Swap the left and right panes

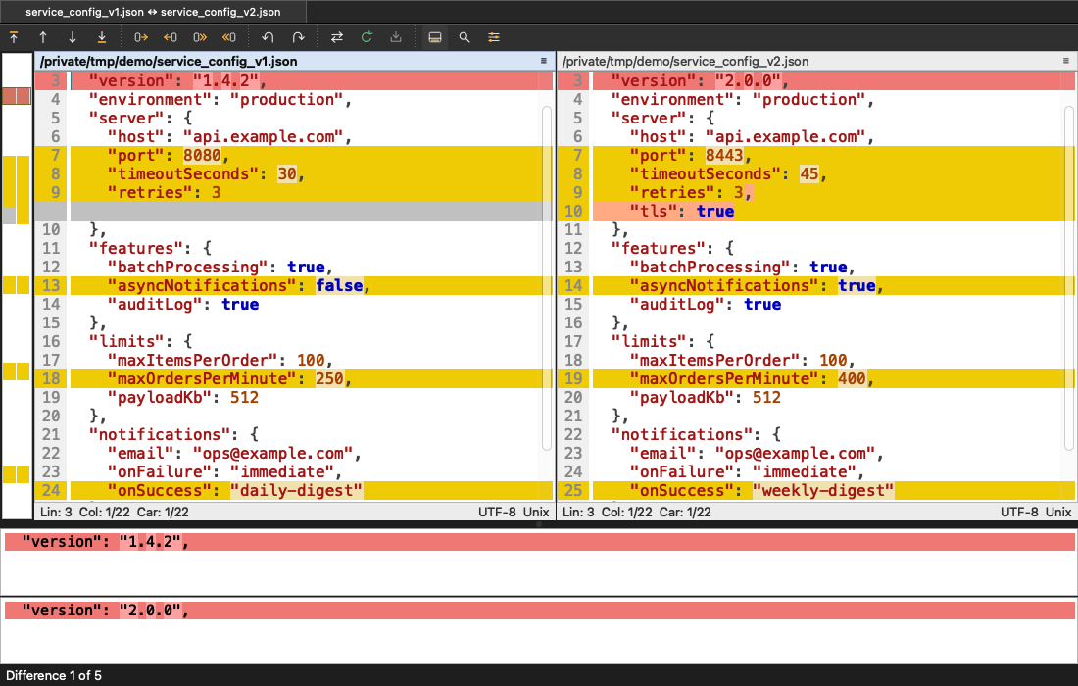coord(337,37)
